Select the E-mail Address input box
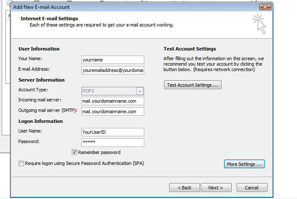Screen dimensions: 297x199 click(x=113, y=70)
